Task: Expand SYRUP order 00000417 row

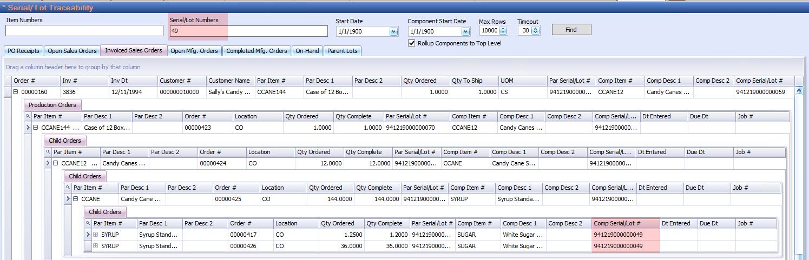Action: (x=96, y=235)
